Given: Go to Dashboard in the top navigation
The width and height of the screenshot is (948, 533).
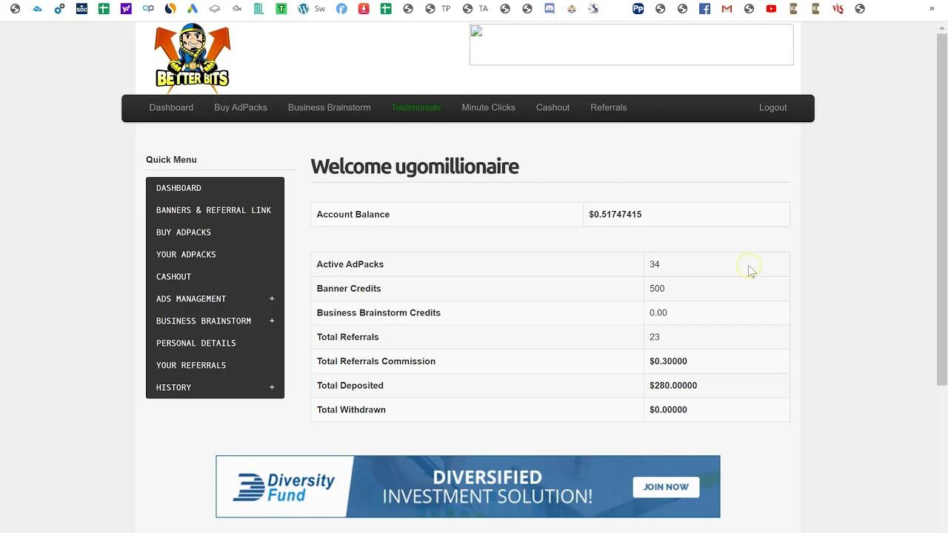Looking at the screenshot, I should pyautogui.click(x=171, y=107).
